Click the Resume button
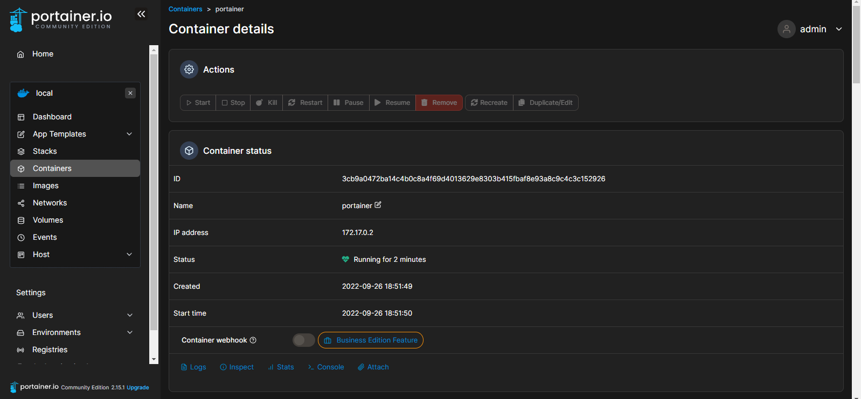The image size is (861, 399). tap(392, 103)
